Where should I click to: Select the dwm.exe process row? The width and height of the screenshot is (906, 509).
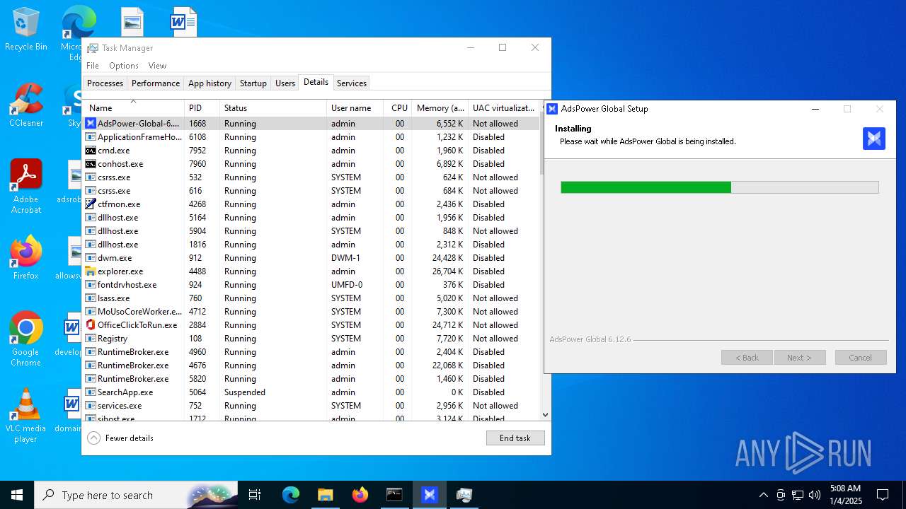(x=311, y=258)
